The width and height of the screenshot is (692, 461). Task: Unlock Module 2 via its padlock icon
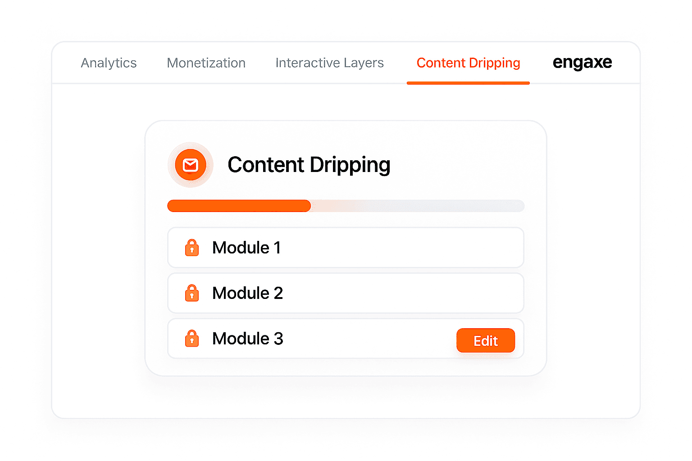(x=191, y=293)
